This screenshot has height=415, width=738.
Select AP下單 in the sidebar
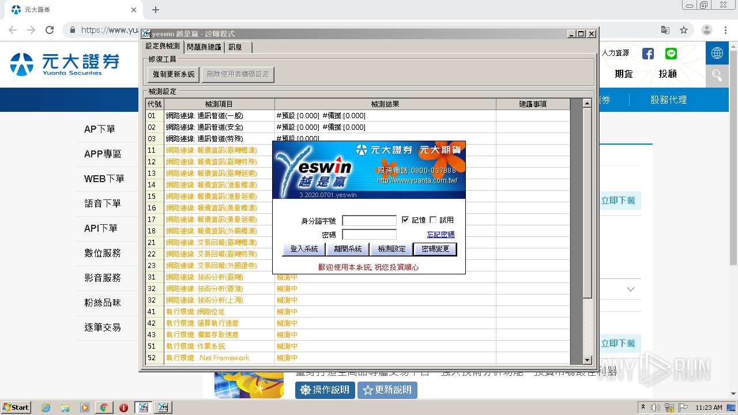click(x=99, y=129)
